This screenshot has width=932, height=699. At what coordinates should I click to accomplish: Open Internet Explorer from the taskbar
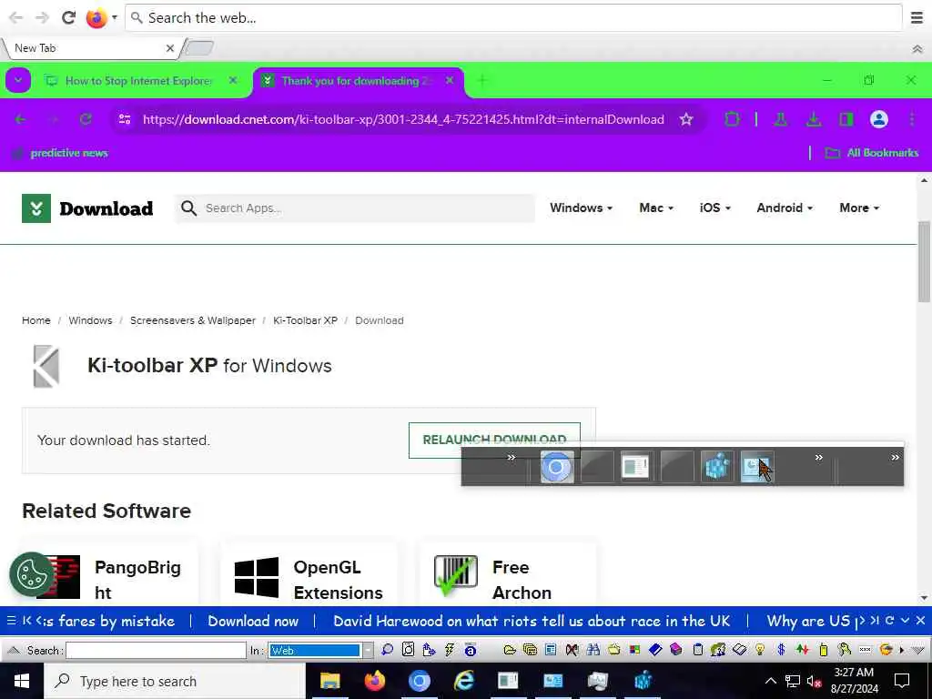tap(463, 681)
